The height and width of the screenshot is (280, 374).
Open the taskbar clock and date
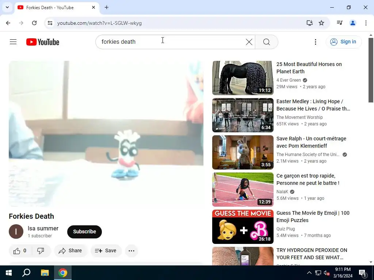343,273
